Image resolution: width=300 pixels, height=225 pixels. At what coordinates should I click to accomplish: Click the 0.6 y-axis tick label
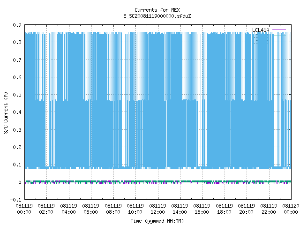(17, 77)
